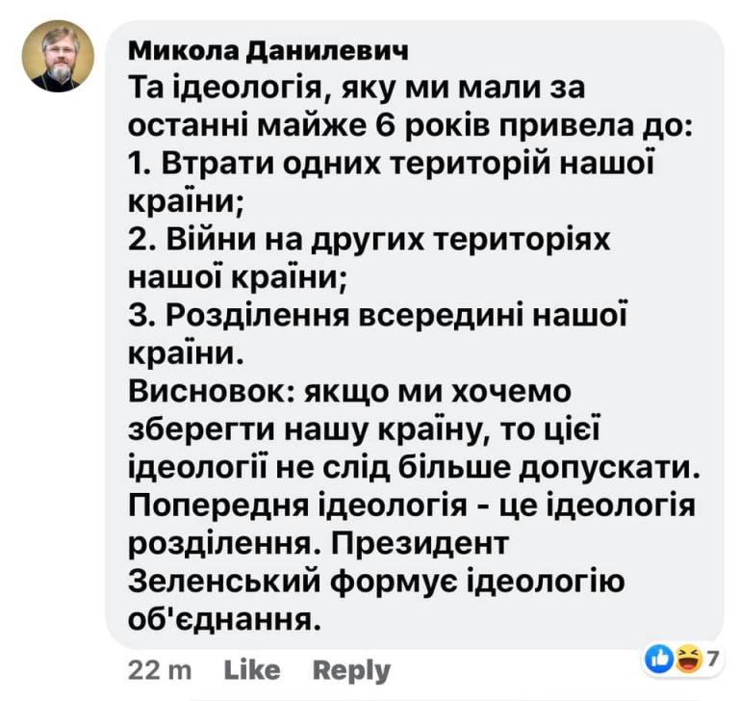Viewport: 739px width, 701px height.
Task: Click the word 'Висновок:' in the comment
Action: [x=212, y=391]
